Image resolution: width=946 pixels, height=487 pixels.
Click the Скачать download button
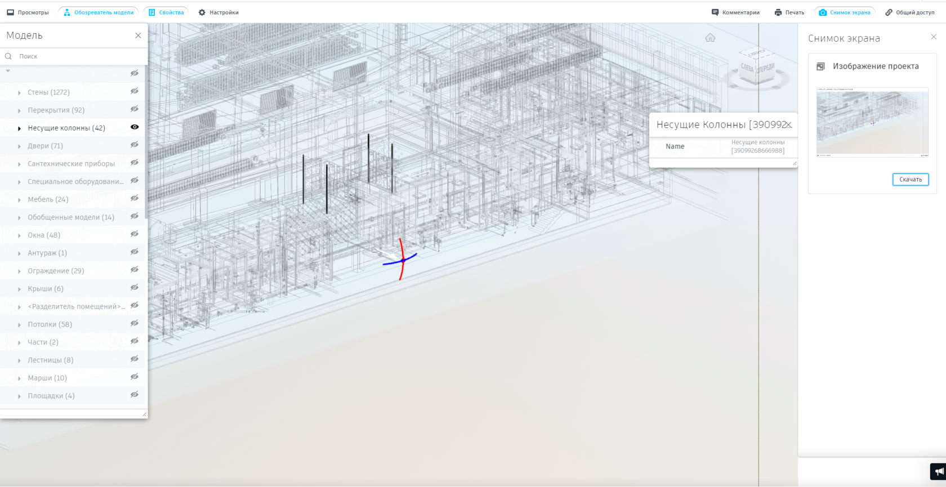tap(911, 180)
